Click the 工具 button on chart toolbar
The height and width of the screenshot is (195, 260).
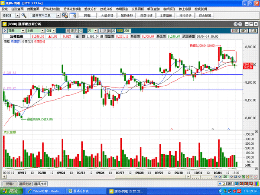pos(253,31)
